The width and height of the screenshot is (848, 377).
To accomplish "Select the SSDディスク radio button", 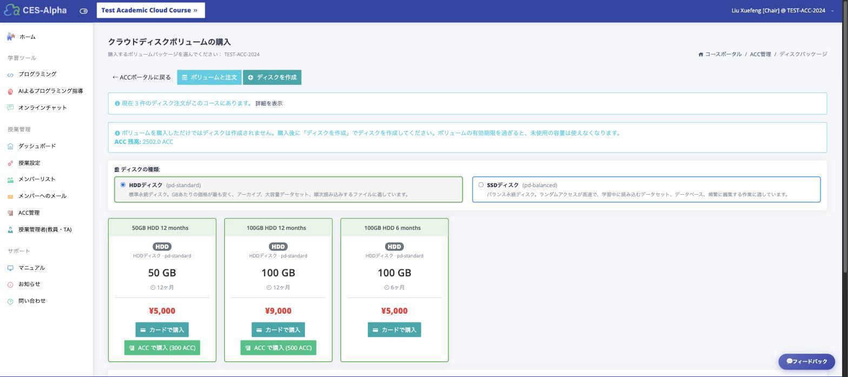I will [x=481, y=185].
